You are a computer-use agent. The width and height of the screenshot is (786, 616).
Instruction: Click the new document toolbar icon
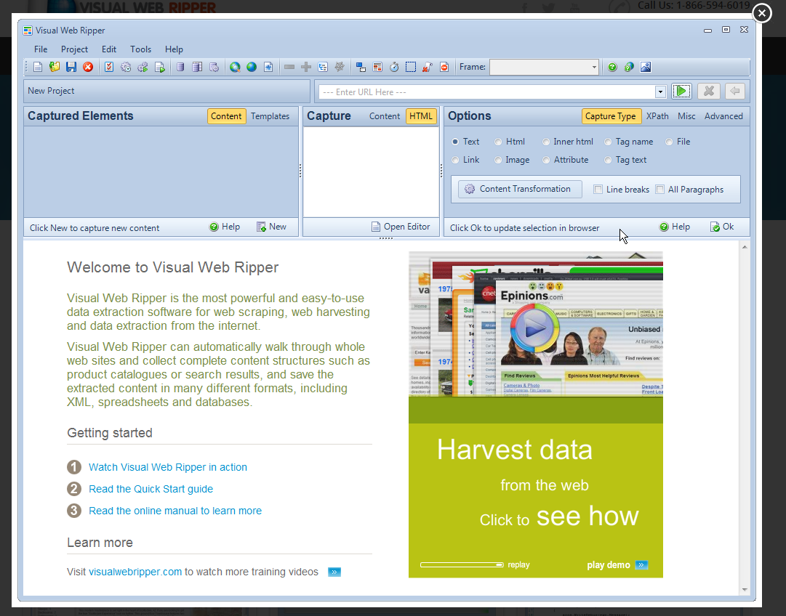point(38,67)
